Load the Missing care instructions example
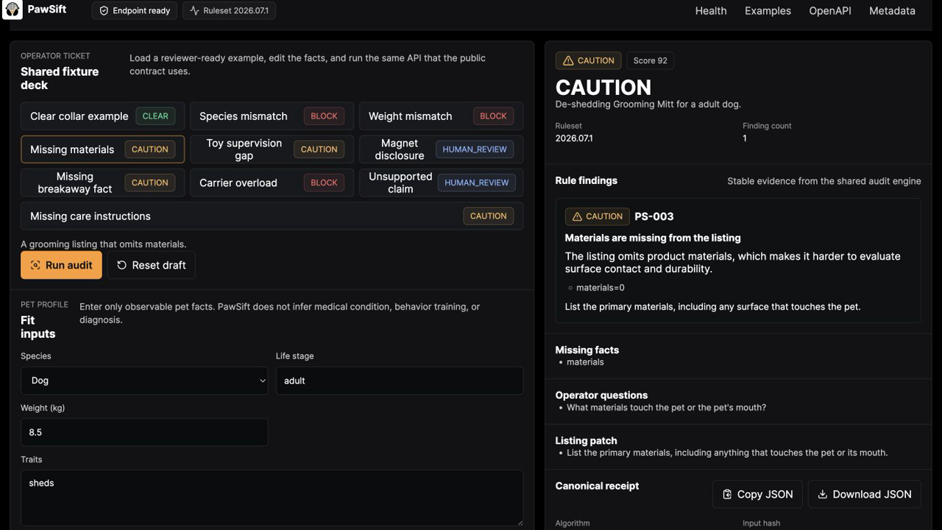The height and width of the screenshot is (530, 942). (272, 216)
